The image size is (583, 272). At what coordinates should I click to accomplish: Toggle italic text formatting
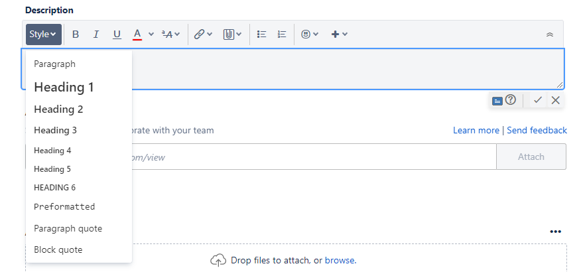(96, 34)
